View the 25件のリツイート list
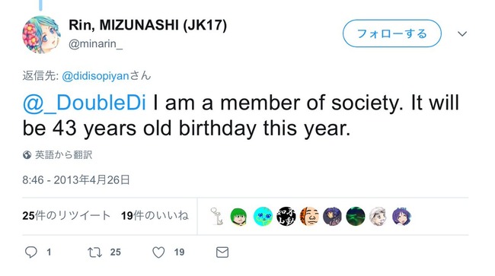 pos(66,216)
